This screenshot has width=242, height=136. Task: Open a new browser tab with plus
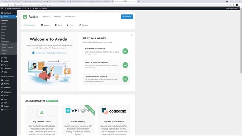pyautogui.click(x=138, y=2)
